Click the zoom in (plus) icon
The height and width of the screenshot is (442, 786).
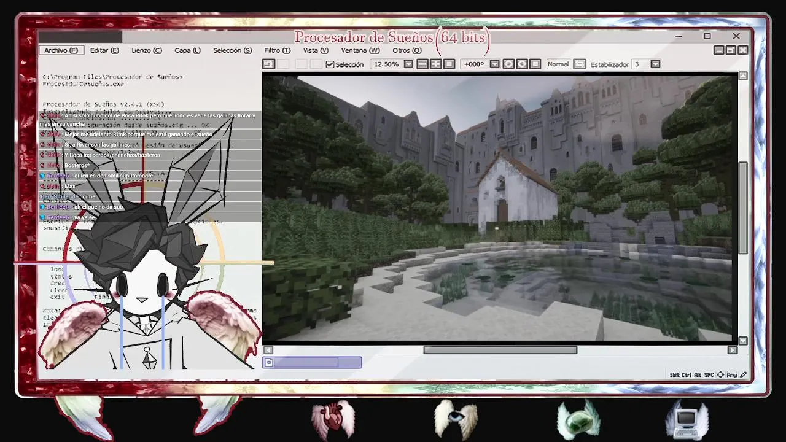[x=435, y=64]
